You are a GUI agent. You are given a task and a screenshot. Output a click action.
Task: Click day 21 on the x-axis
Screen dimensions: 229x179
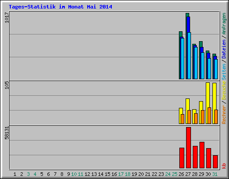(x=148, y=174)
